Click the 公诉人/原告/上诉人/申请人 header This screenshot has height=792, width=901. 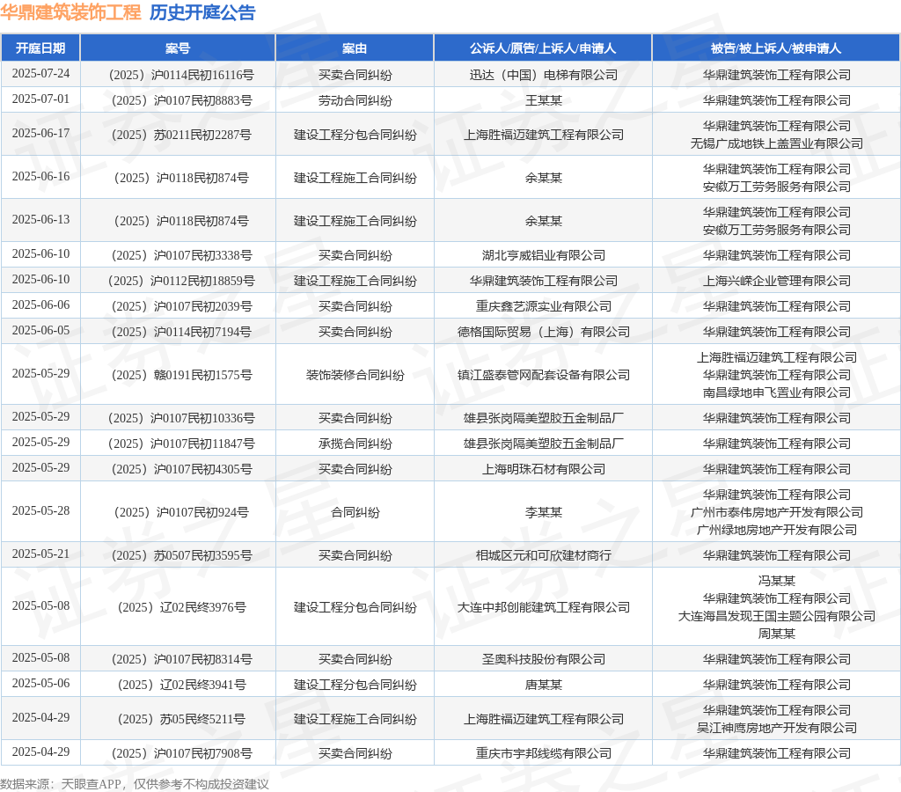tap(543, 48)
